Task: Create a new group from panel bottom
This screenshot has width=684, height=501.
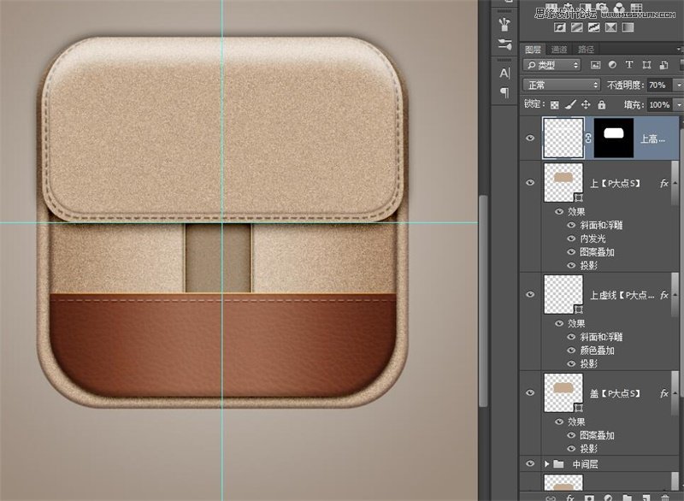Action: click(627, 498)
